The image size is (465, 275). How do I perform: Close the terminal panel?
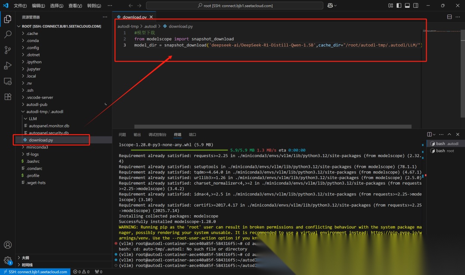458,135
